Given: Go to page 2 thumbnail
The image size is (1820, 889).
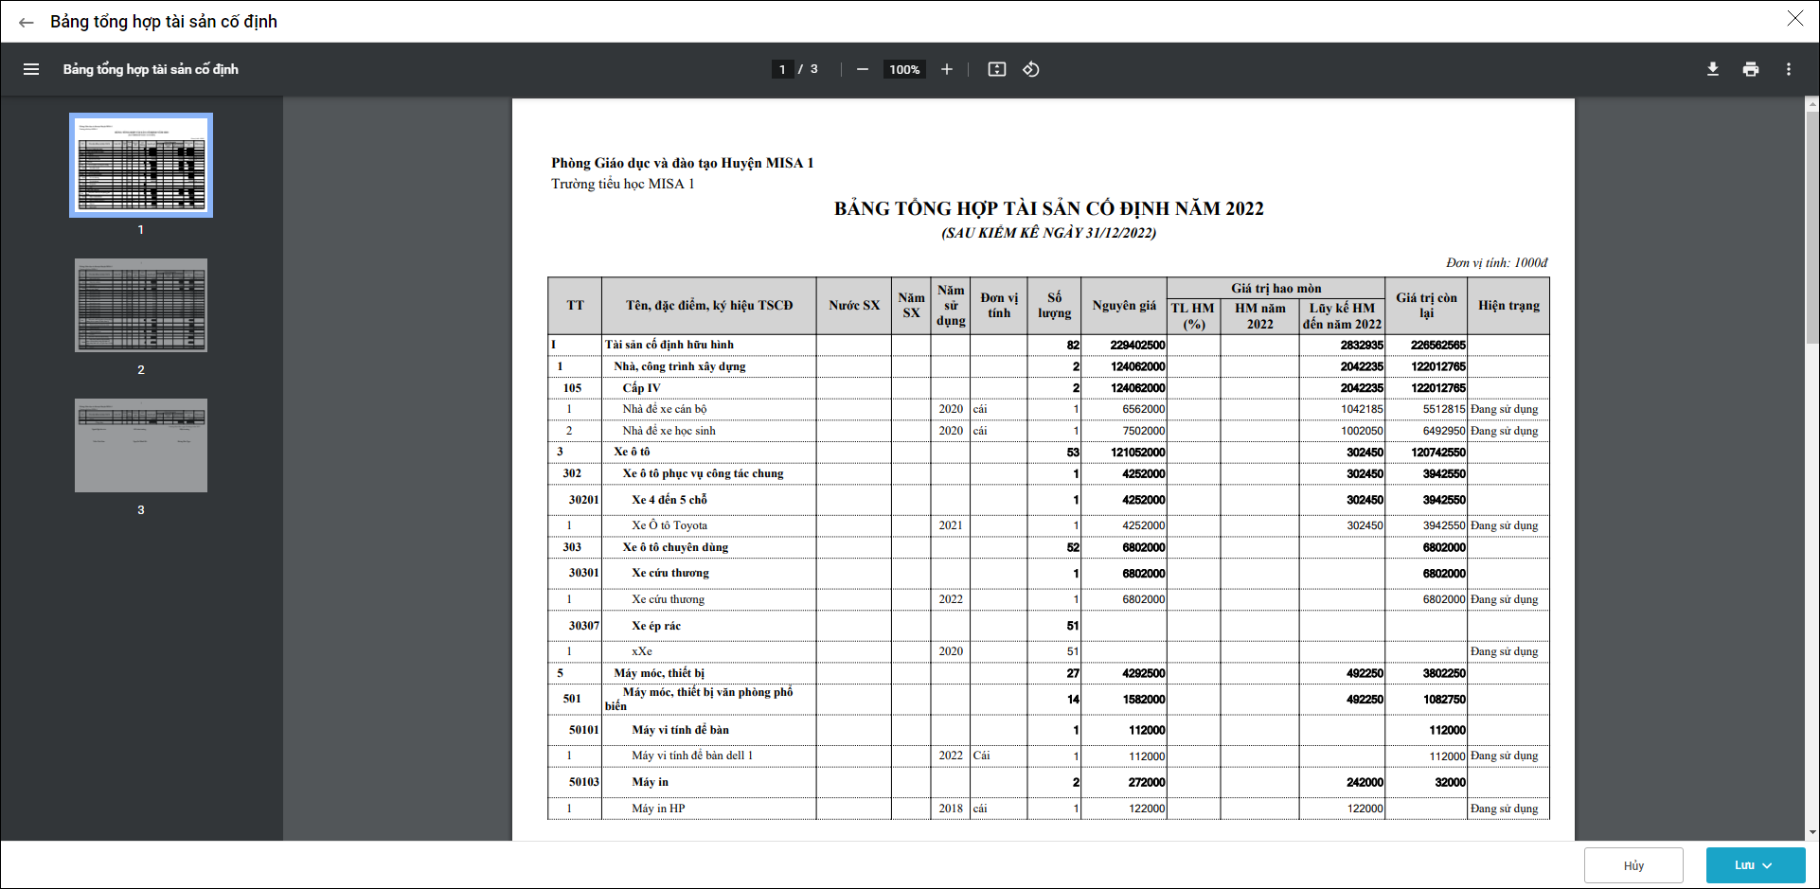Looking at the screenshot, I should pos(141,305).
